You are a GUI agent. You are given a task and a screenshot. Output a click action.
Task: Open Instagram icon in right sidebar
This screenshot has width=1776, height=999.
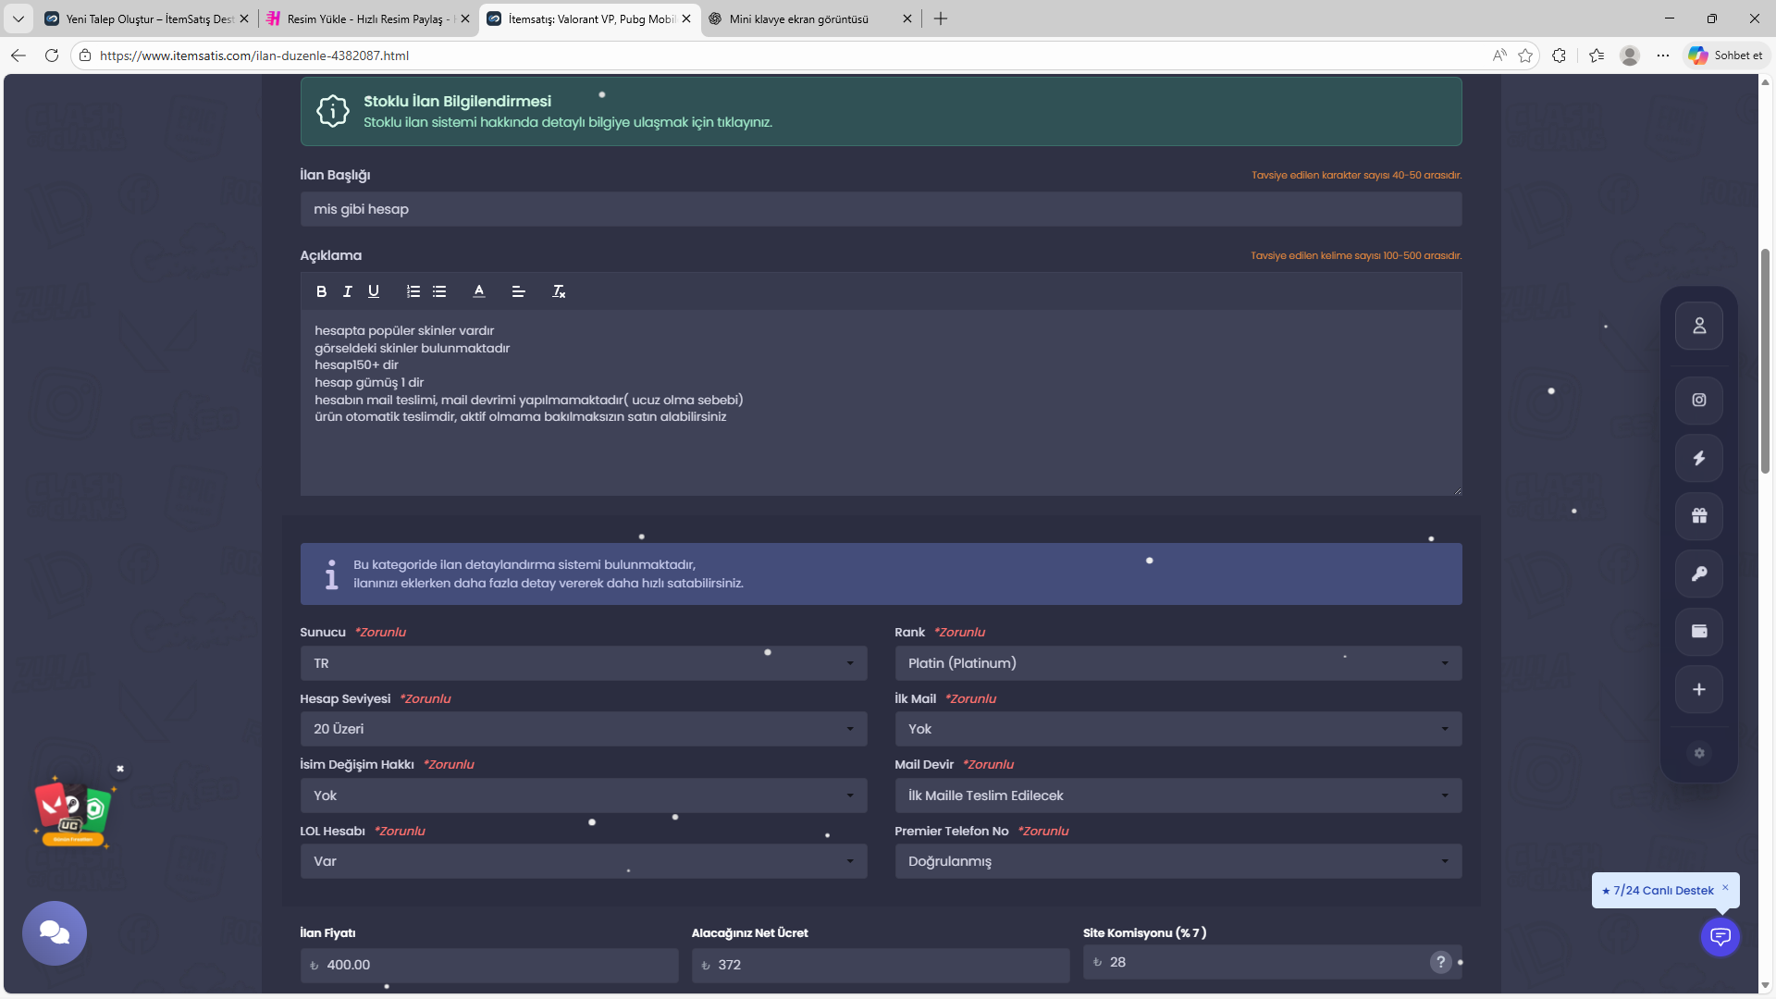(1699, 400)
